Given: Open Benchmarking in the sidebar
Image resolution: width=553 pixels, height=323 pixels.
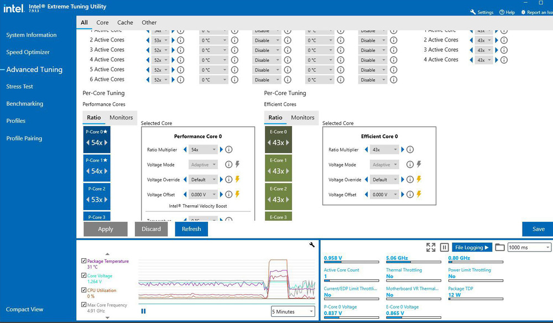Looking at the screenshot, I should point(25,103).
